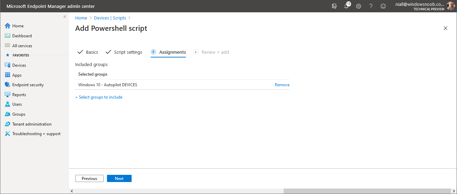Click the Next button
The image size is (457, 194).
tap(119, 179)
